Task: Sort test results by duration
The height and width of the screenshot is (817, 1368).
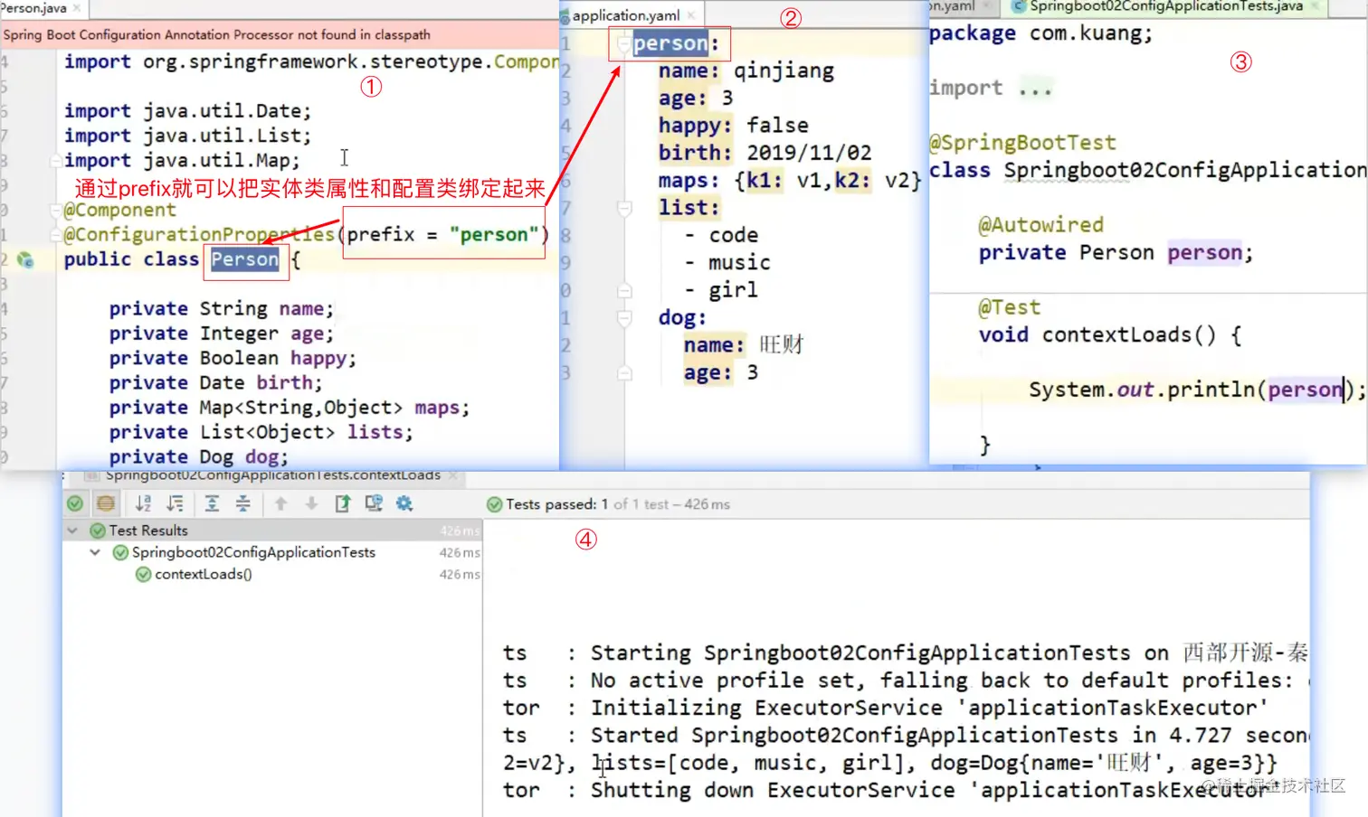Action: (176, 503)
